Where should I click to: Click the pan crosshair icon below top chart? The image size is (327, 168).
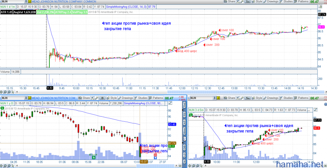1,92
